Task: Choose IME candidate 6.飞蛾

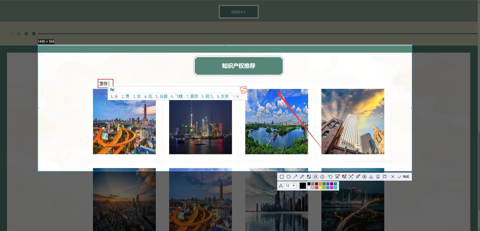Action: (177, 96)
